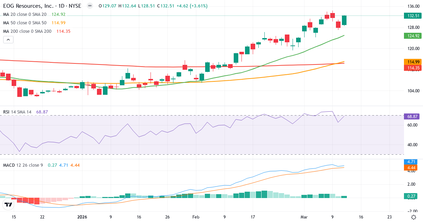Select the Mar label on the time axis

coord(304,217)
